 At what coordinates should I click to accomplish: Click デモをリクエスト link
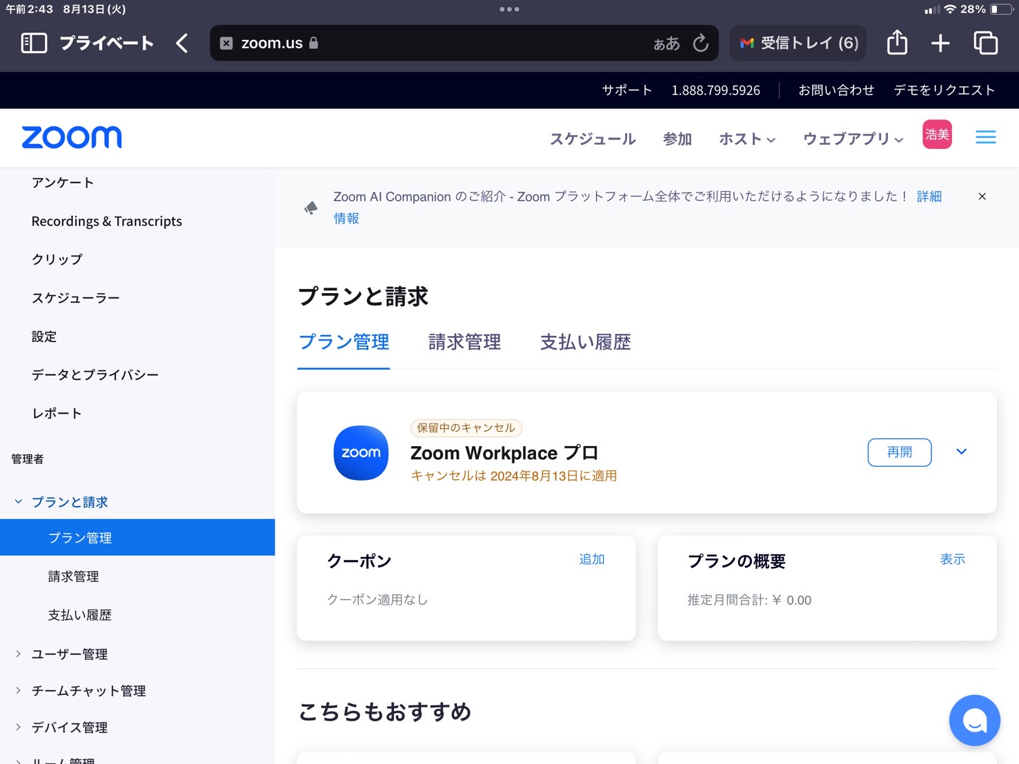(x=944, y=90)
